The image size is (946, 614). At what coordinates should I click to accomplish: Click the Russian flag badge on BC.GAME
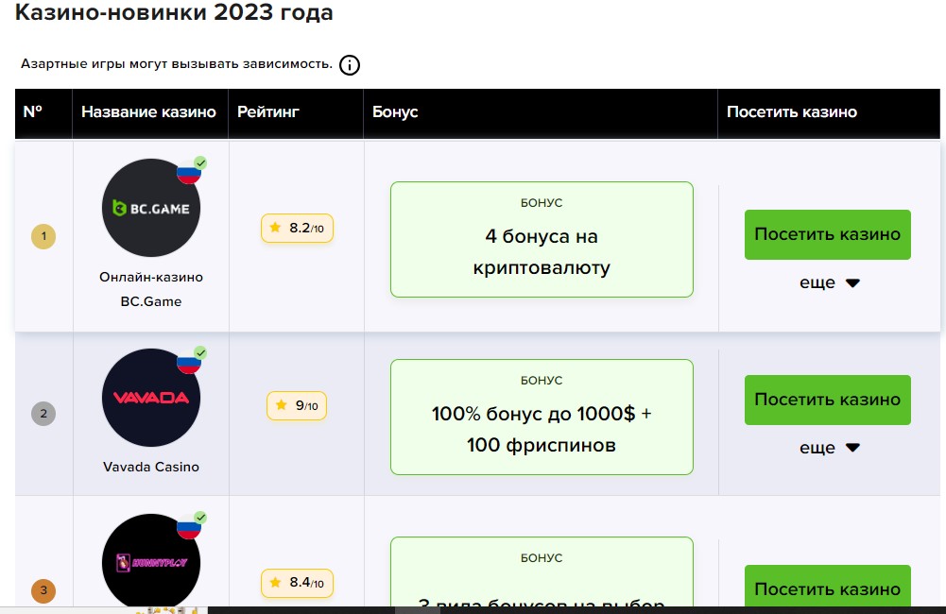pos(188,174)
